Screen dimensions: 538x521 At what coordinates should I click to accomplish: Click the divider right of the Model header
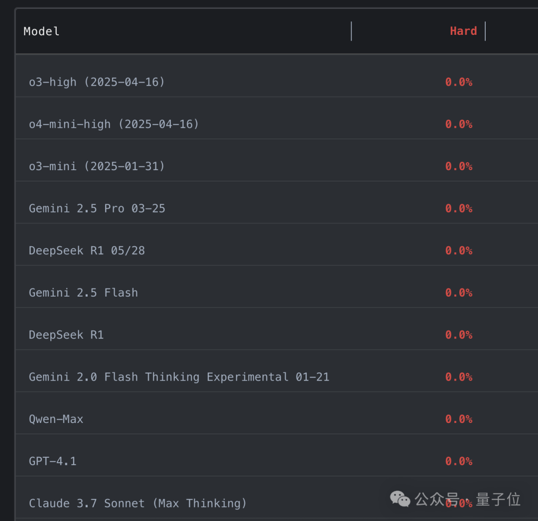(351, 31)
